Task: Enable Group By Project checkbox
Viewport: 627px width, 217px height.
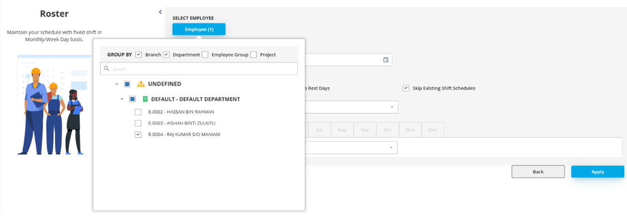Action: tap(254, 55)
